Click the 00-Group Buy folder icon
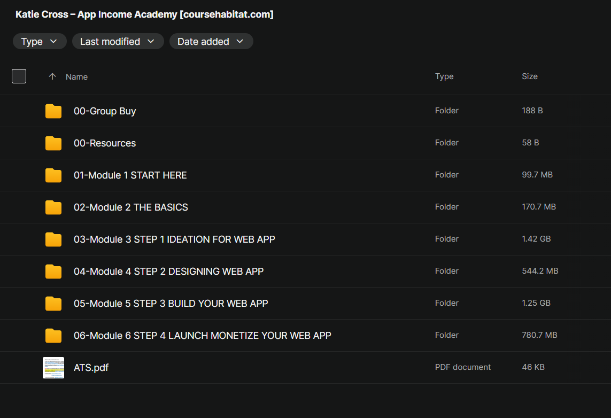The width and height of the screenshot is (611, 418). [x=53, y=111]
